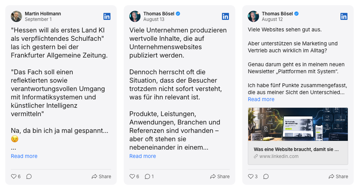
Task: Like the August 12 post heart icon
Action: coord(251,176)
